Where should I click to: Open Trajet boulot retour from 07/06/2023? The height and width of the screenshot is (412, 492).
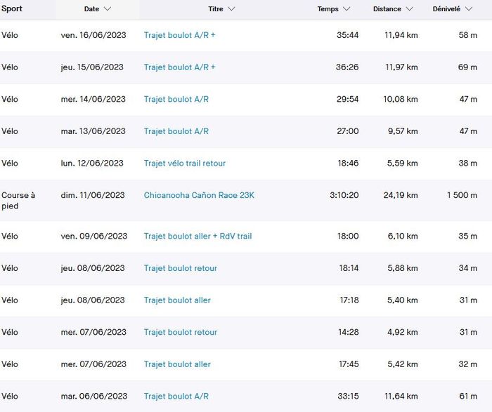pyautogui.click(x=181, y=333)
